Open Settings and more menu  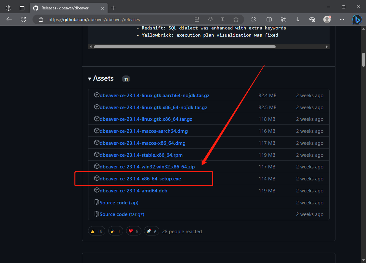(342, 19)
